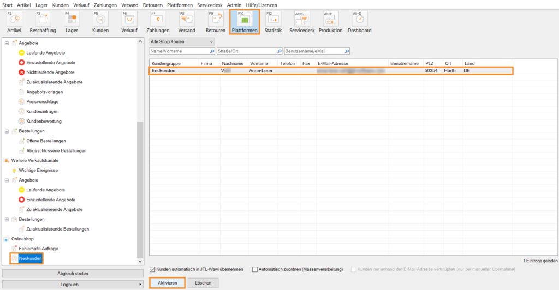Viewport: 559px width, 290px height.
Task: Open the Retouren toolbar icon
Action: click(x=215, y=20)
